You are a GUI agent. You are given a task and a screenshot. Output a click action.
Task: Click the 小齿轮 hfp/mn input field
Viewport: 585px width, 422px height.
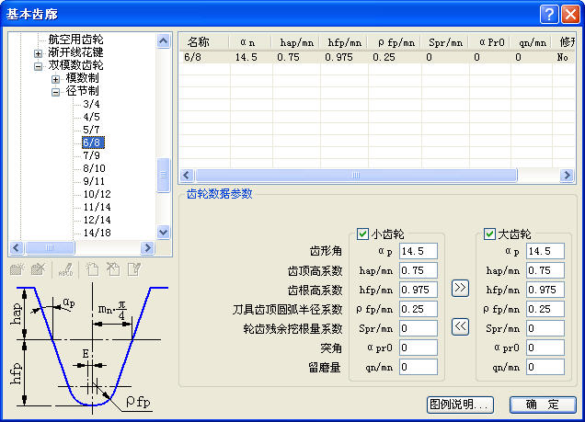pos(419,290)
